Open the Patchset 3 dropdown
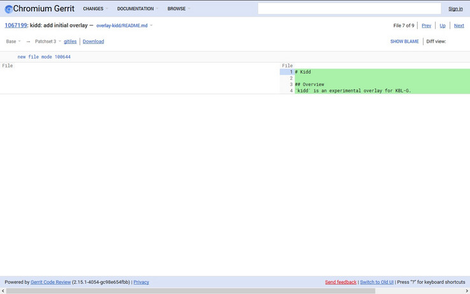 click(x=48, y=41)
